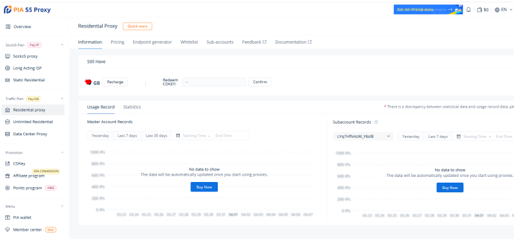Open the Sub-accounts tab
514x239 pixels.
pyautogui.click(x=220, y=42)
